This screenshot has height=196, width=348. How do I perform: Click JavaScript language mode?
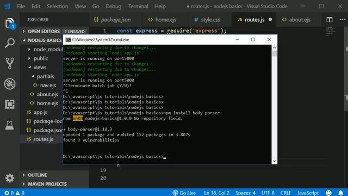[x=308, y=193]
